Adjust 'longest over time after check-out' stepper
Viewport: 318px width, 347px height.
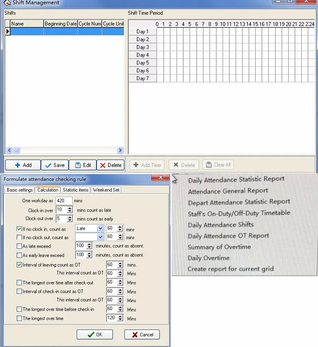tap(120, 282)
